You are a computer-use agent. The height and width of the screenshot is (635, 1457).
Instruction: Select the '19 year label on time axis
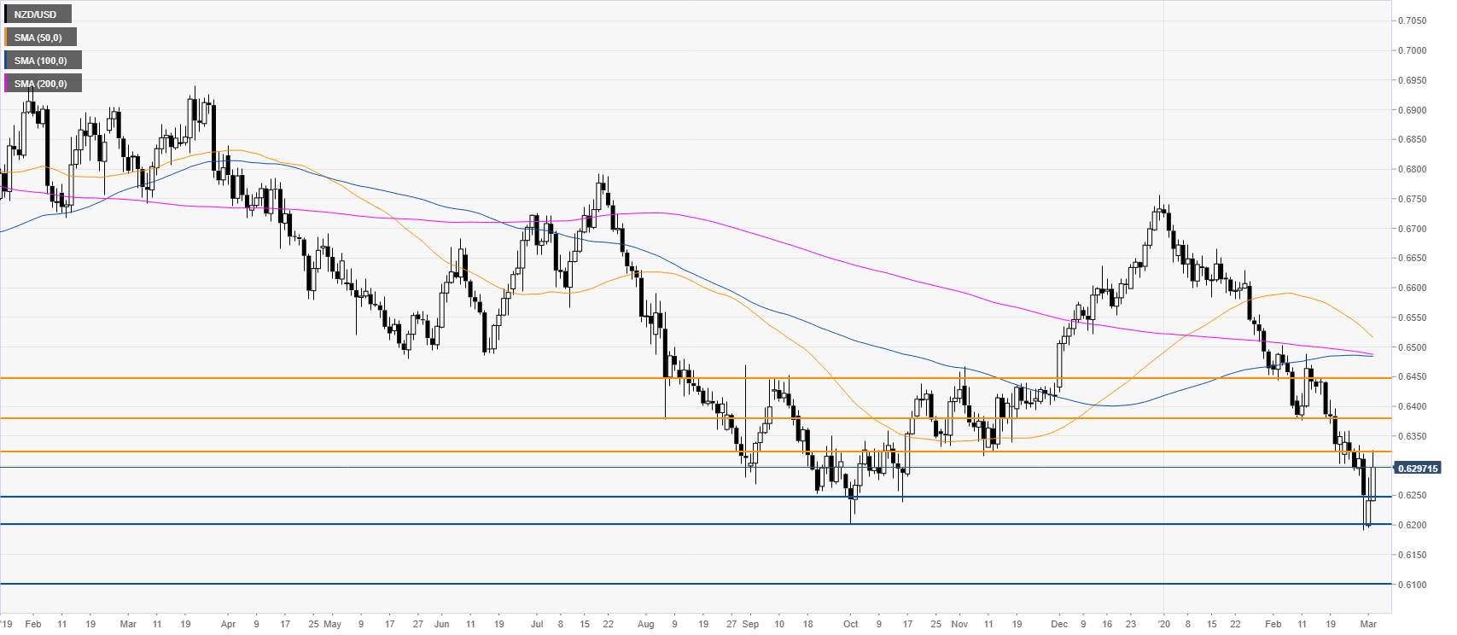pos(7,624)
